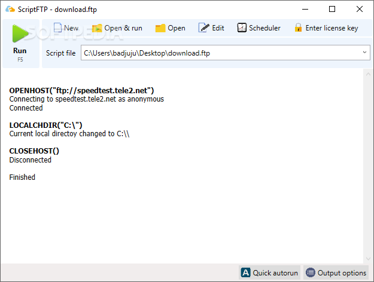Click the output scrollbar up arrow

click(368, 74)
